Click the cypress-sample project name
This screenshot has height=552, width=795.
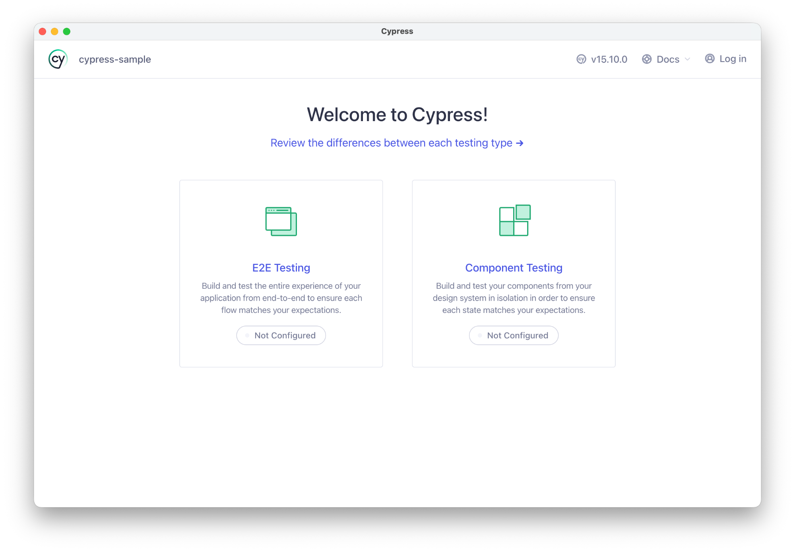pos(115,59)
